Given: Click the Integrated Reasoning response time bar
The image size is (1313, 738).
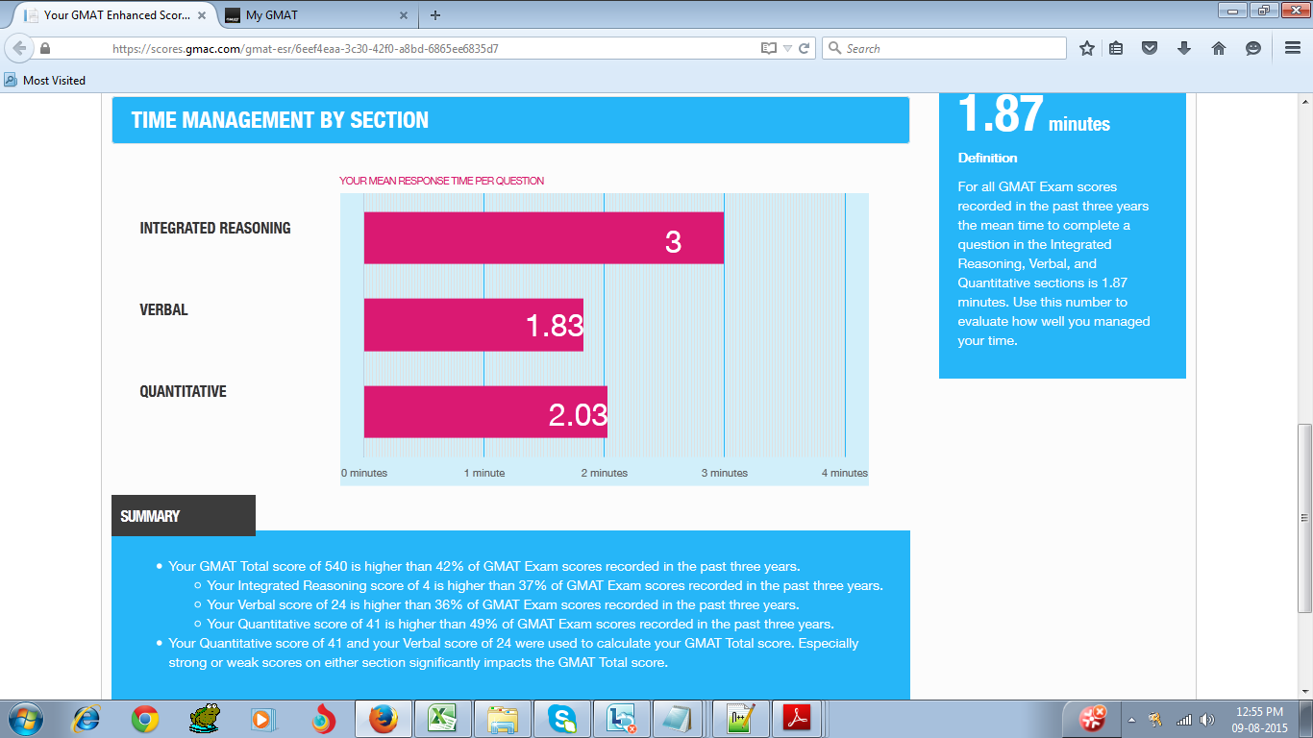Looking at the screenshot, I should 543,238.
